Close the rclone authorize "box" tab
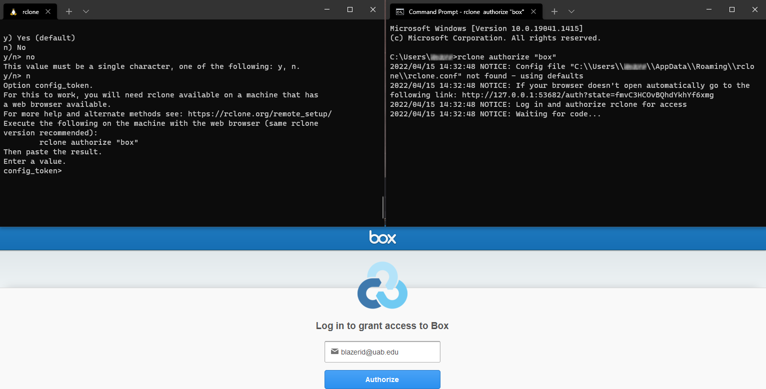Viewport: 766px width, 389px height. coord(533,11)
